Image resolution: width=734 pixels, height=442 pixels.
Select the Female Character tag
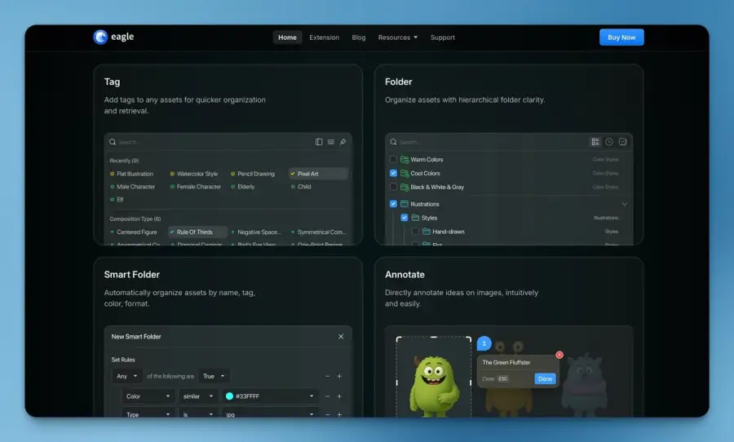(x=195, y=187)
